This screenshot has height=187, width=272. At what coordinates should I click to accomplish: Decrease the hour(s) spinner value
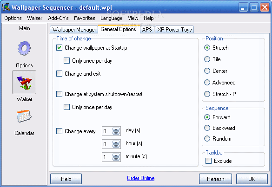(x=116, y=146)
